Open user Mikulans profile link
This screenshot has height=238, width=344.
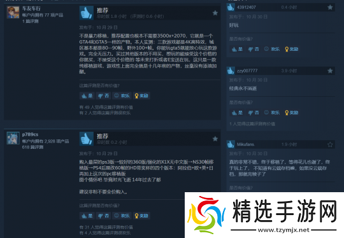click(x=245, y=144)
